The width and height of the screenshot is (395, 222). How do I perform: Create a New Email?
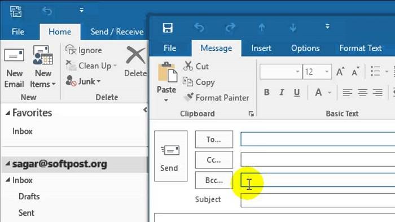pos(14,67)
